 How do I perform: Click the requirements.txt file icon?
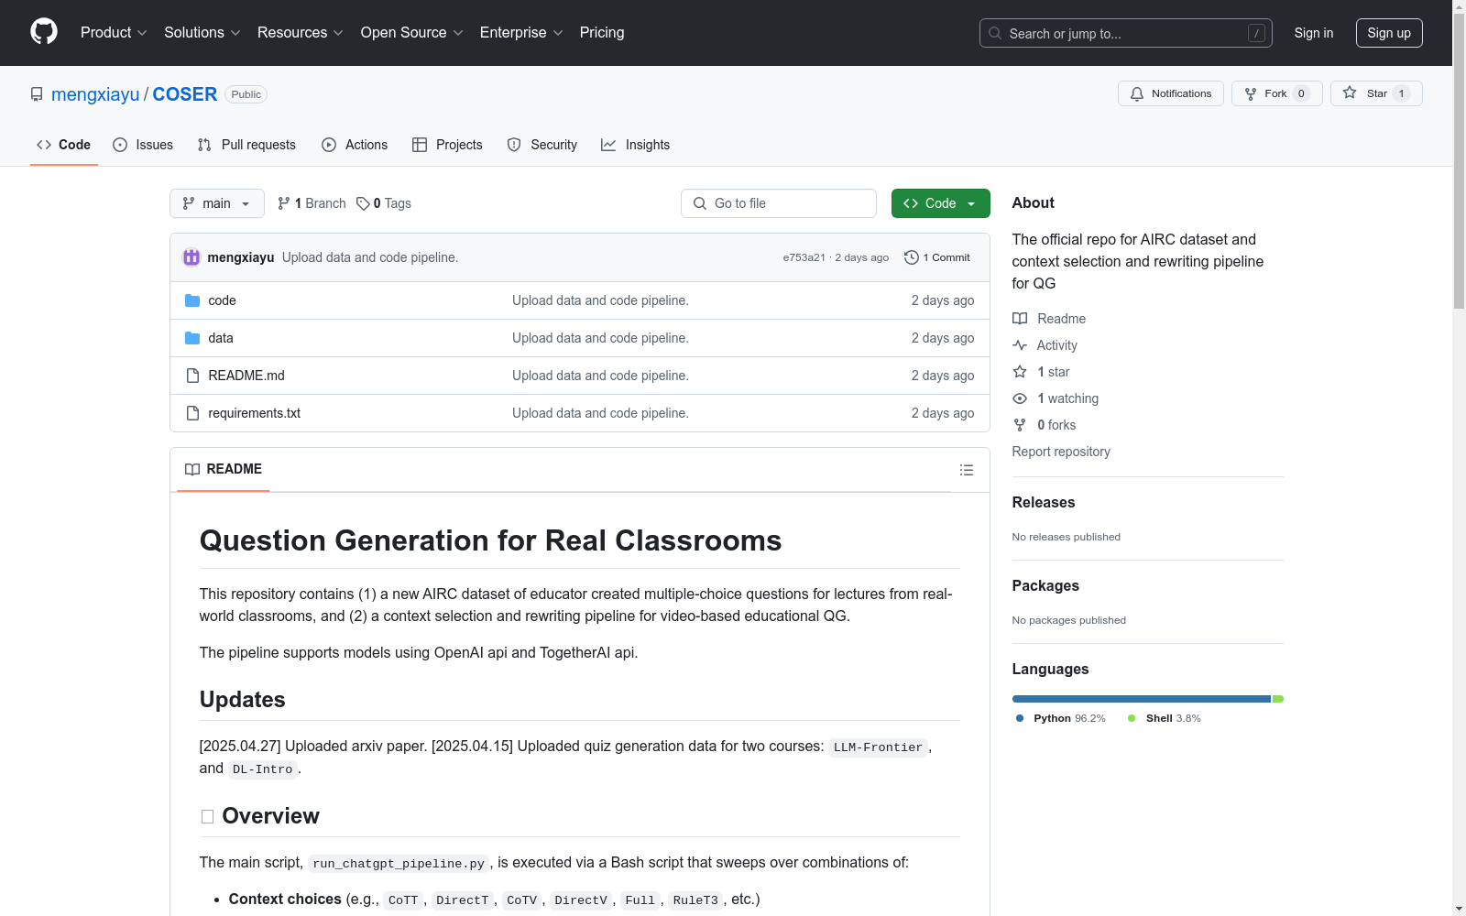(x=192, y=413)
